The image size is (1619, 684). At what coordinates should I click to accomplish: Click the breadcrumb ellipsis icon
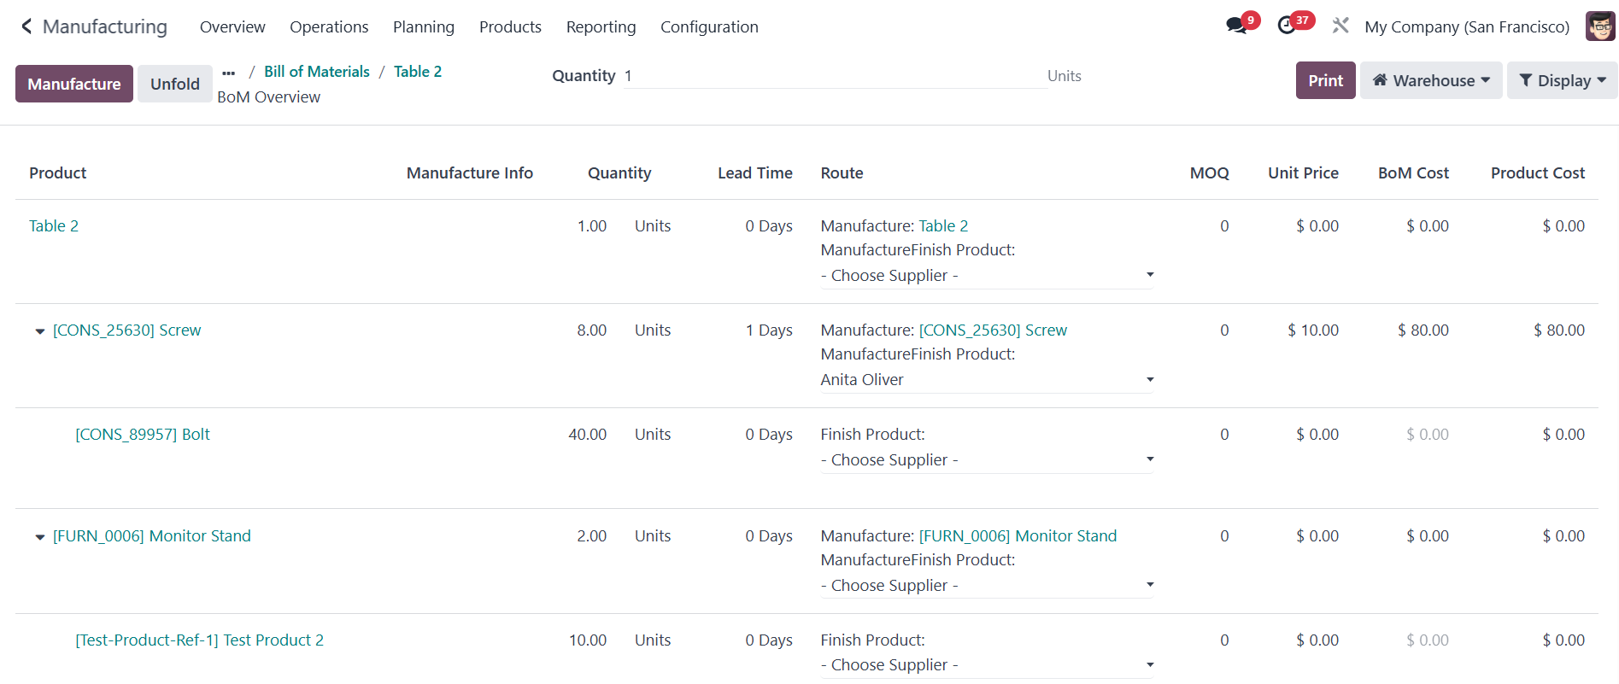(x=228, y=73)
